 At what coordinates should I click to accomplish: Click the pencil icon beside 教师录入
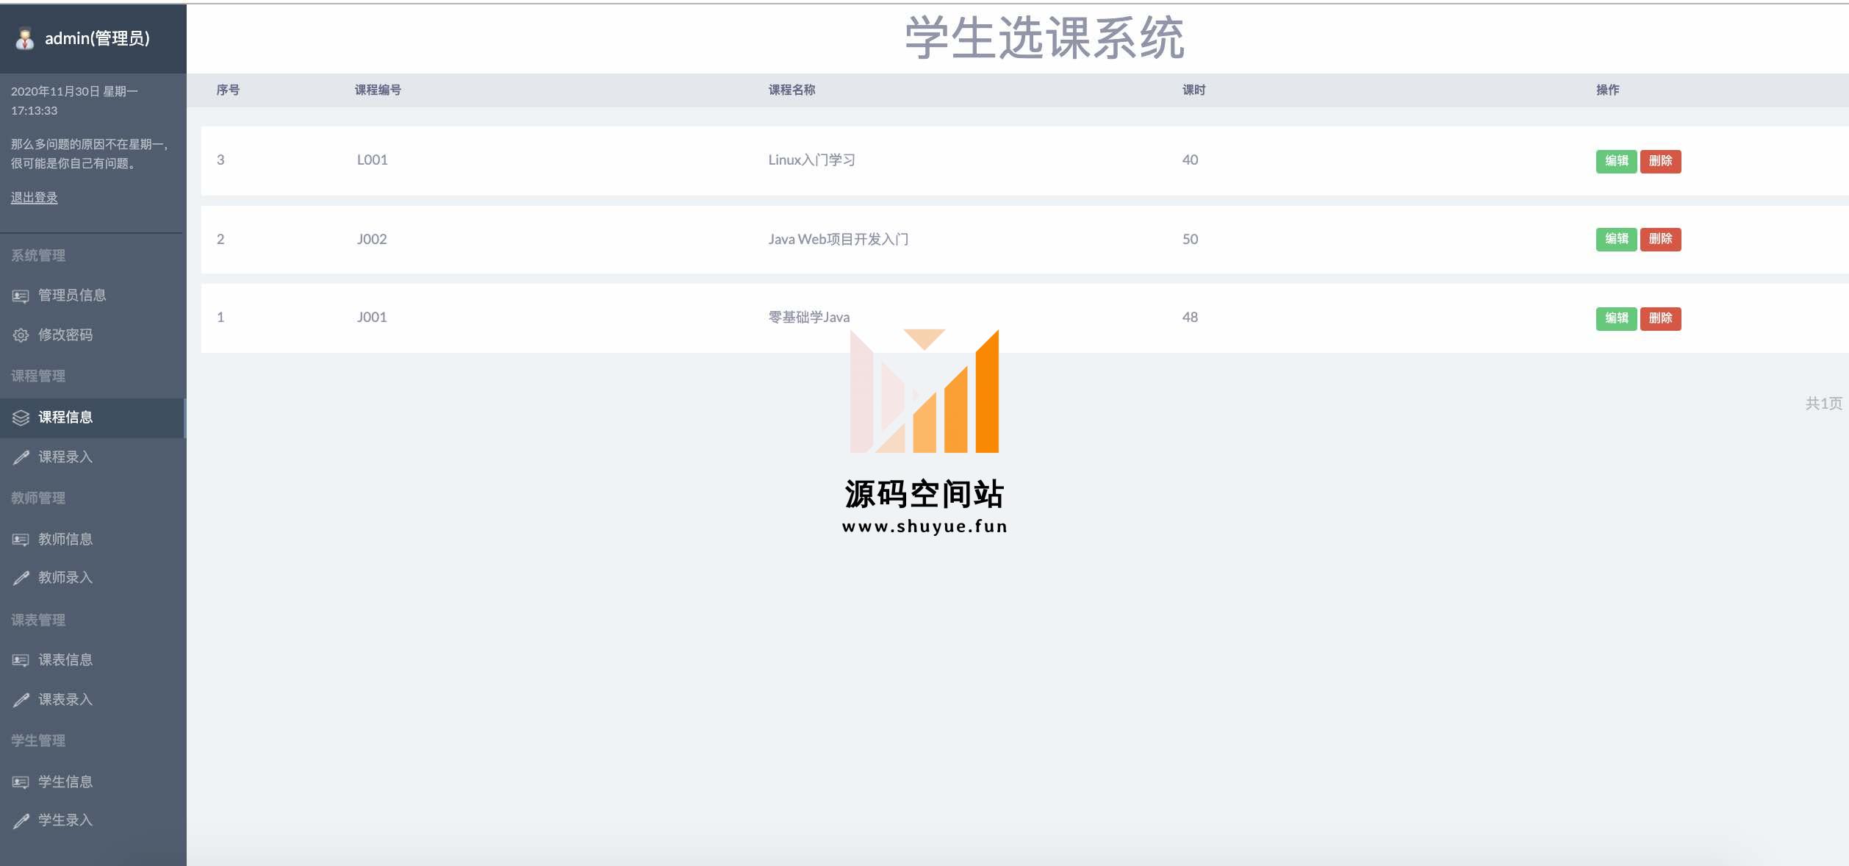pos(21,578)
